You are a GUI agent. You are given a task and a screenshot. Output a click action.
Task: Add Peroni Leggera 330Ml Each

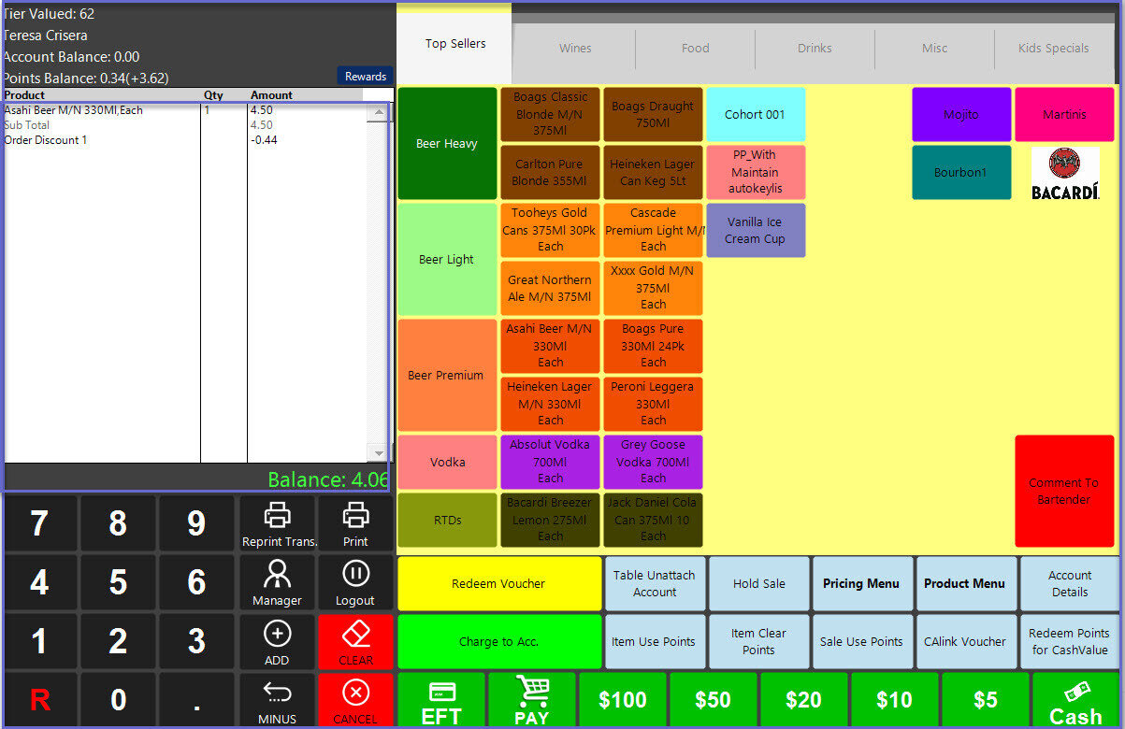click(x=653, y=404)
